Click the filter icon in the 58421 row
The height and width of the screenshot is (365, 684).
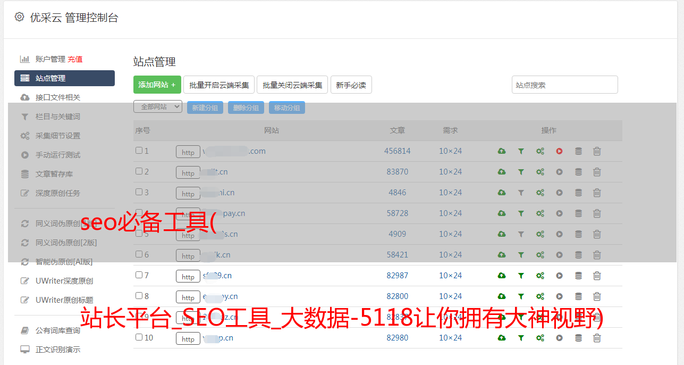[x=521, y=255]
